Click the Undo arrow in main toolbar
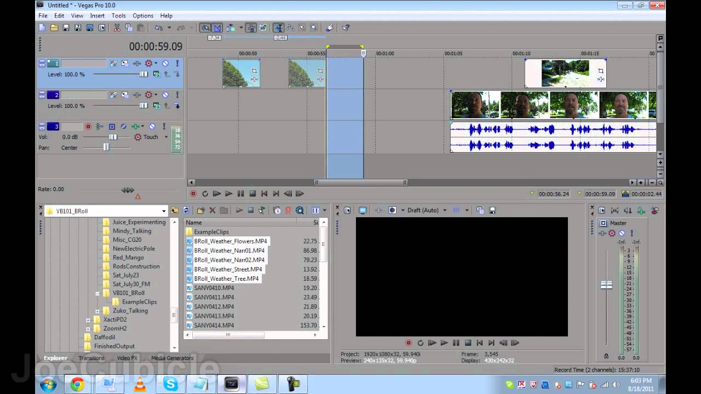Image resolution: width=701 pixels, height=394 pixels. click(159, 27)
